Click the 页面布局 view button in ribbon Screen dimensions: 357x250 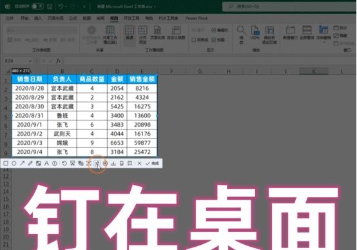(x=157, y=34)
